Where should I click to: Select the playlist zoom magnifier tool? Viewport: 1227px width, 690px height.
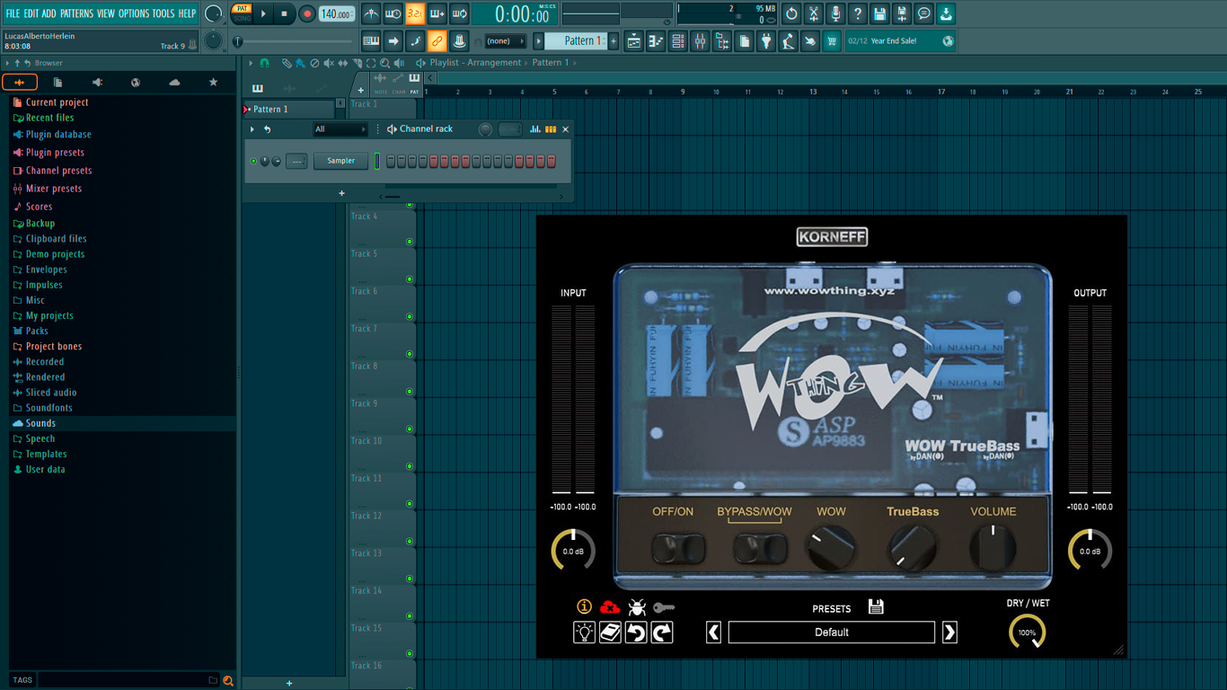click(x=384, y=63)
